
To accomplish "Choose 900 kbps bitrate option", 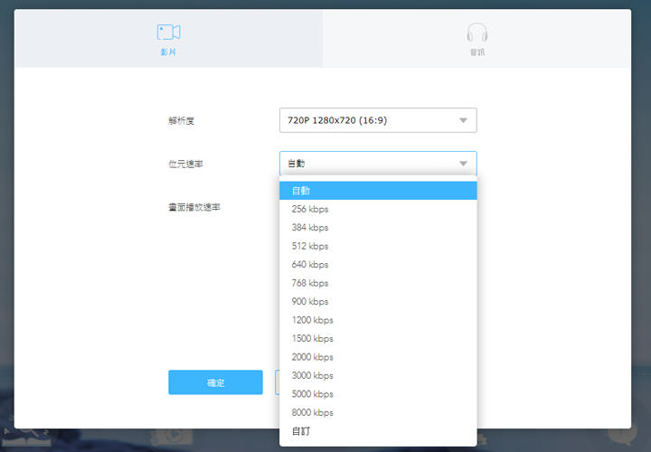I will pyautogui.click(x=378, y=301).
